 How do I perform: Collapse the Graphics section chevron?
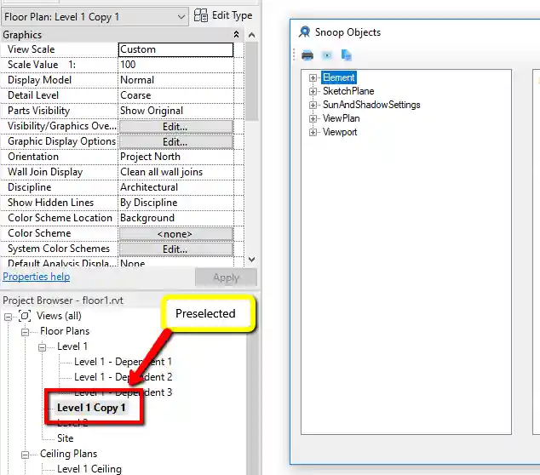click(x=237, y=35)
